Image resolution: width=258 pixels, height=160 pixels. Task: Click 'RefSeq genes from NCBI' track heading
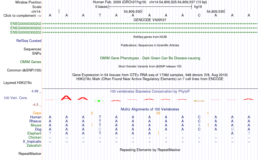coord(150,37)
